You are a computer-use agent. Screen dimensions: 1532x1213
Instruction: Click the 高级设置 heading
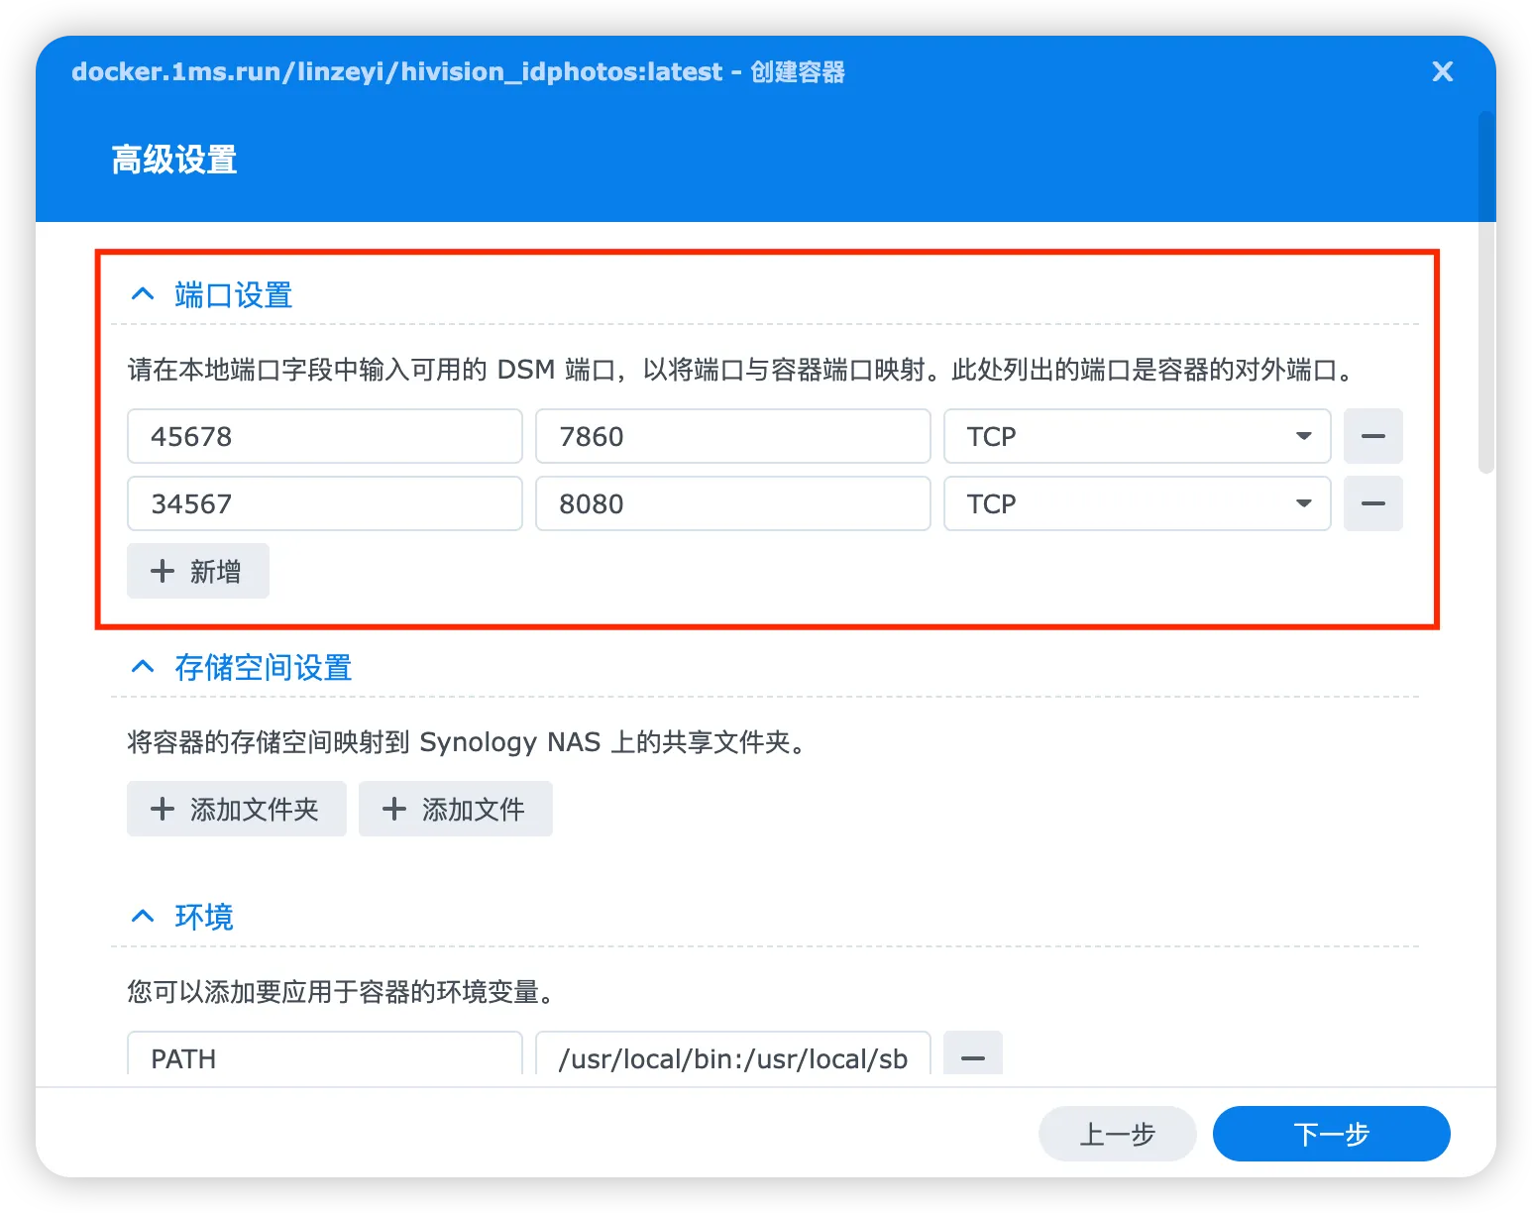(174, 160)
